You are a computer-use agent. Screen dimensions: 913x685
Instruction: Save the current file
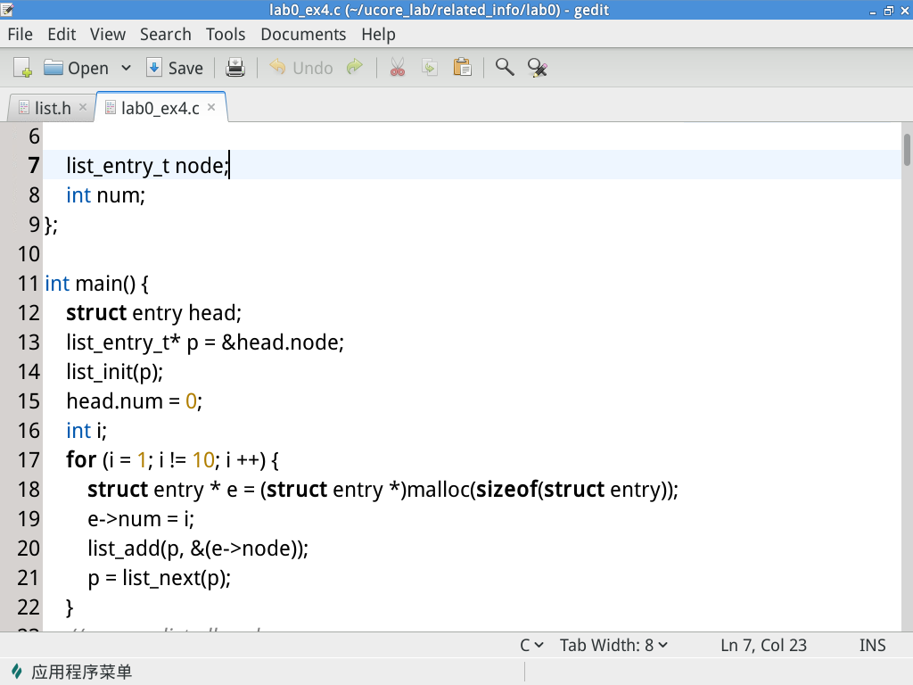tap(175, 67)
